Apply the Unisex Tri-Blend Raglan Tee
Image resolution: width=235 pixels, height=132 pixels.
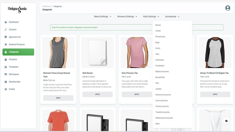point(215,94)
